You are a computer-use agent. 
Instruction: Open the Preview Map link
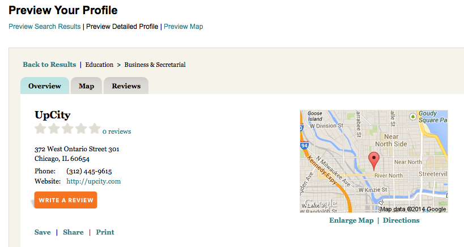point(183,27)
